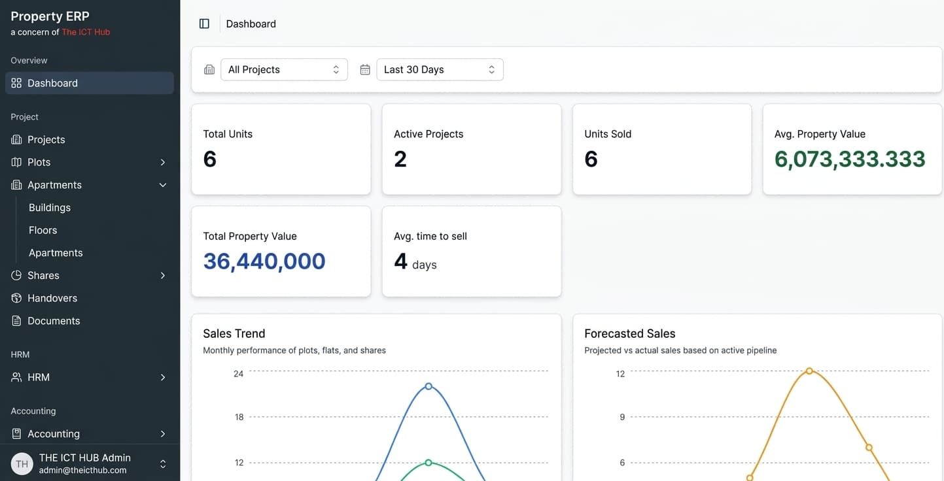
Task: Click the 36,440,000 total property value
Action: tap(264, 261)
